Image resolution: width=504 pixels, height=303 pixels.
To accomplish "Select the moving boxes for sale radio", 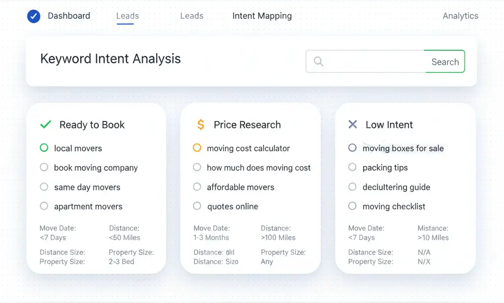I will tap(352, 148).
